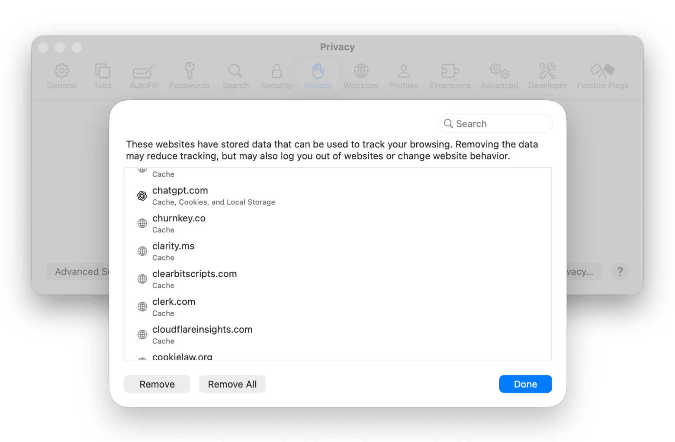Viewport: 675px width, 442px height.
Task: Select the Privacy tab
Action: (x=318, y=76)
